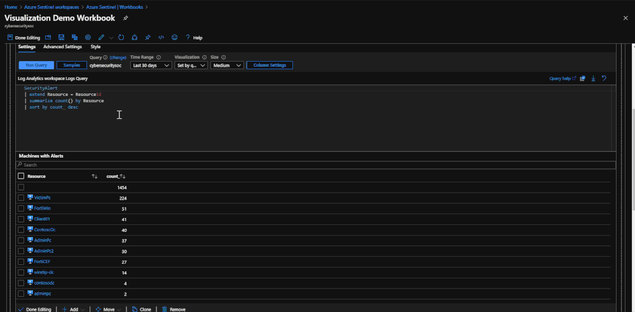This screenshot has height=312, width=635.
Task: Check the AdminPc row checkbox
Action: click(x=21, y=240)
